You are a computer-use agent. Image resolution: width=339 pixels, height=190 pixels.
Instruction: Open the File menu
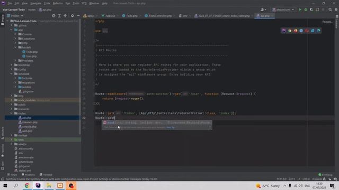(10, 4)
